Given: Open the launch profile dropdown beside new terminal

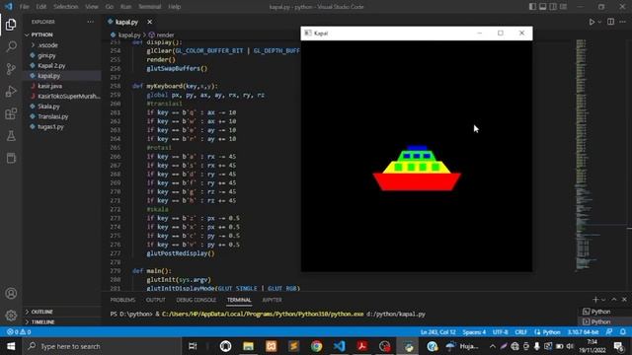Looking at the screenshot, I should coord(603,300).
